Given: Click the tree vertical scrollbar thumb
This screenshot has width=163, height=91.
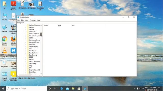Looking at the screenshot, I should (41, 34).
